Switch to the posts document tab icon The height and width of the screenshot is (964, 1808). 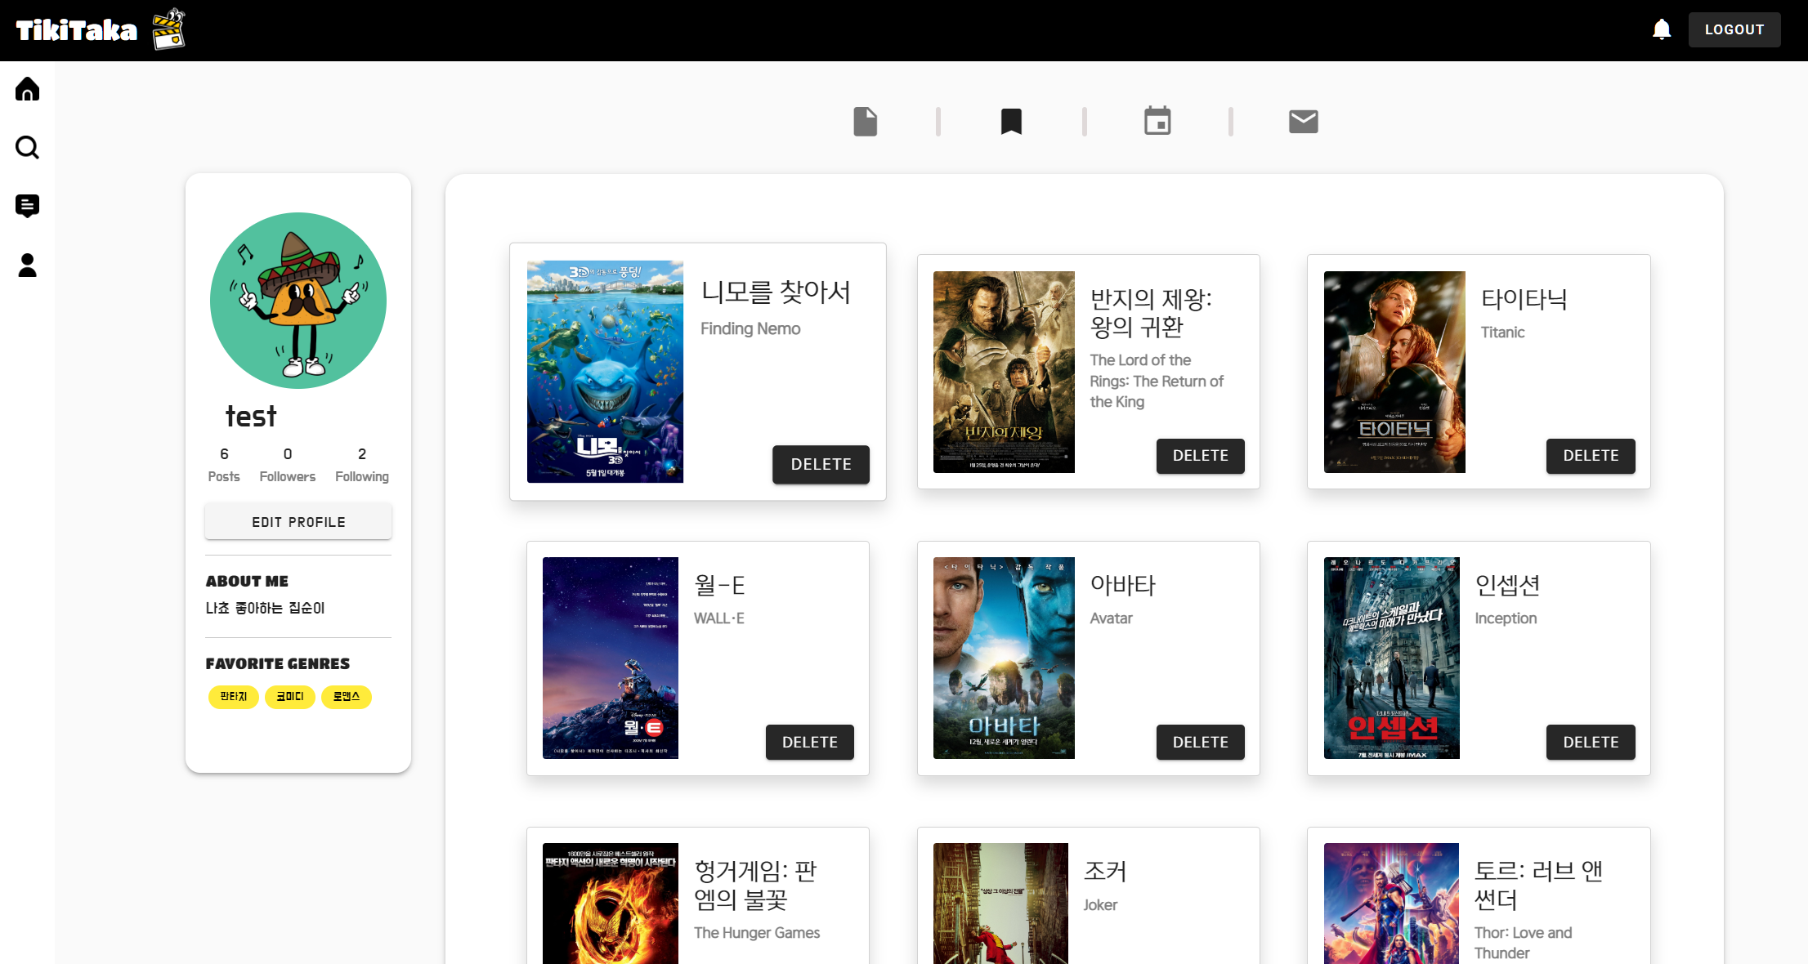[x=865, y=122]
